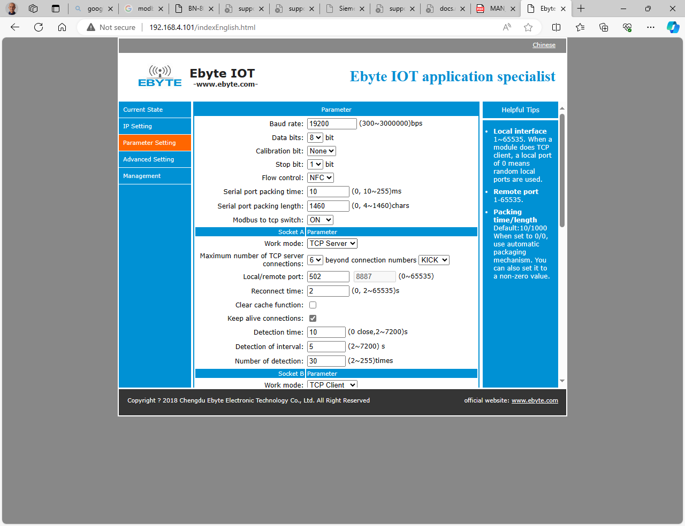Open the Flow control dropdown
This screenshot has height=526, width=685.
[x=321, y=177]
